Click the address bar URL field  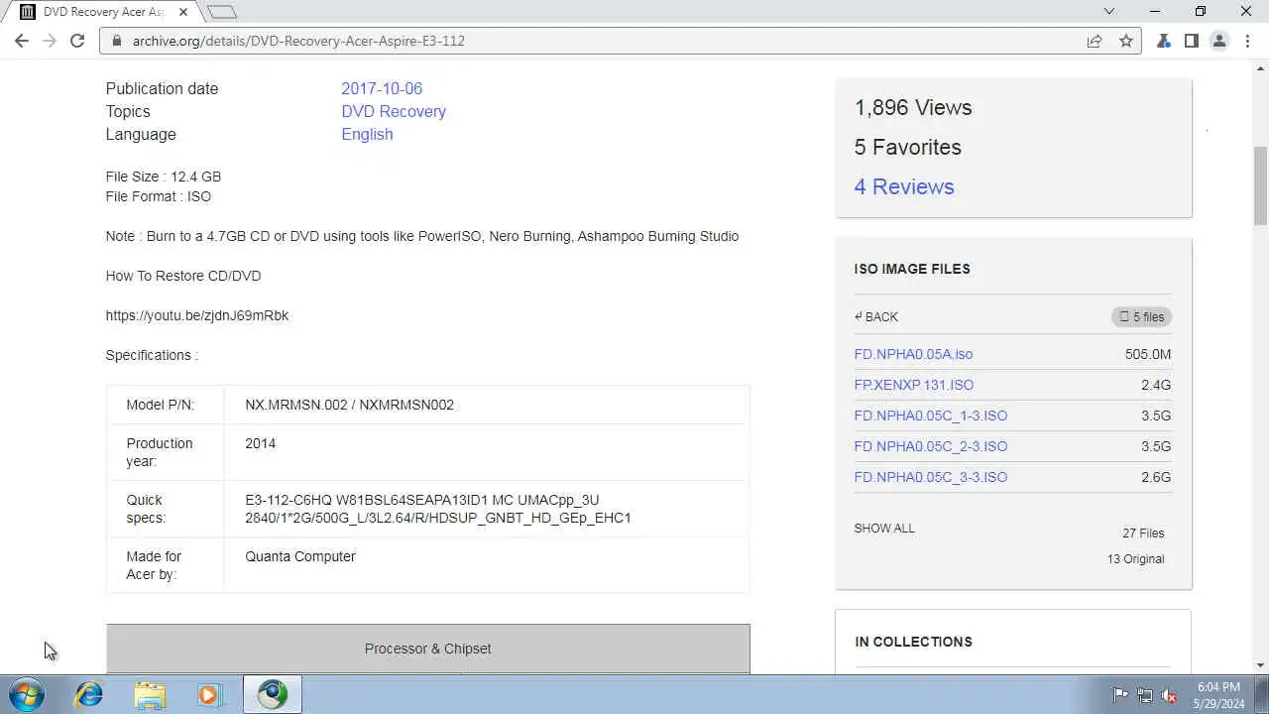pyautogui.click(x=595, y=41)
